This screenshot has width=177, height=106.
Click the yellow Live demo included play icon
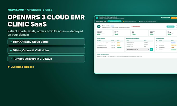click(x=9, y=67)
